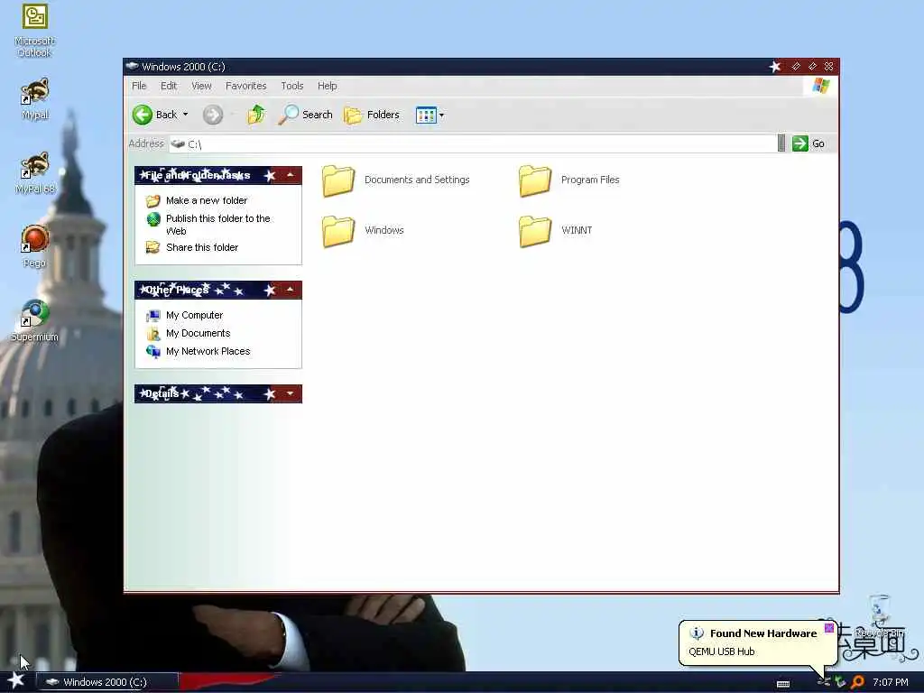This screenshot has height=693, width=924.
Task: Click the orange magnifier tray icon
Action: [x=858, y=682]
